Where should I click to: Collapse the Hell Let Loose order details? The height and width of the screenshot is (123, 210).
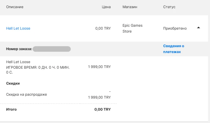coord(198,28)
